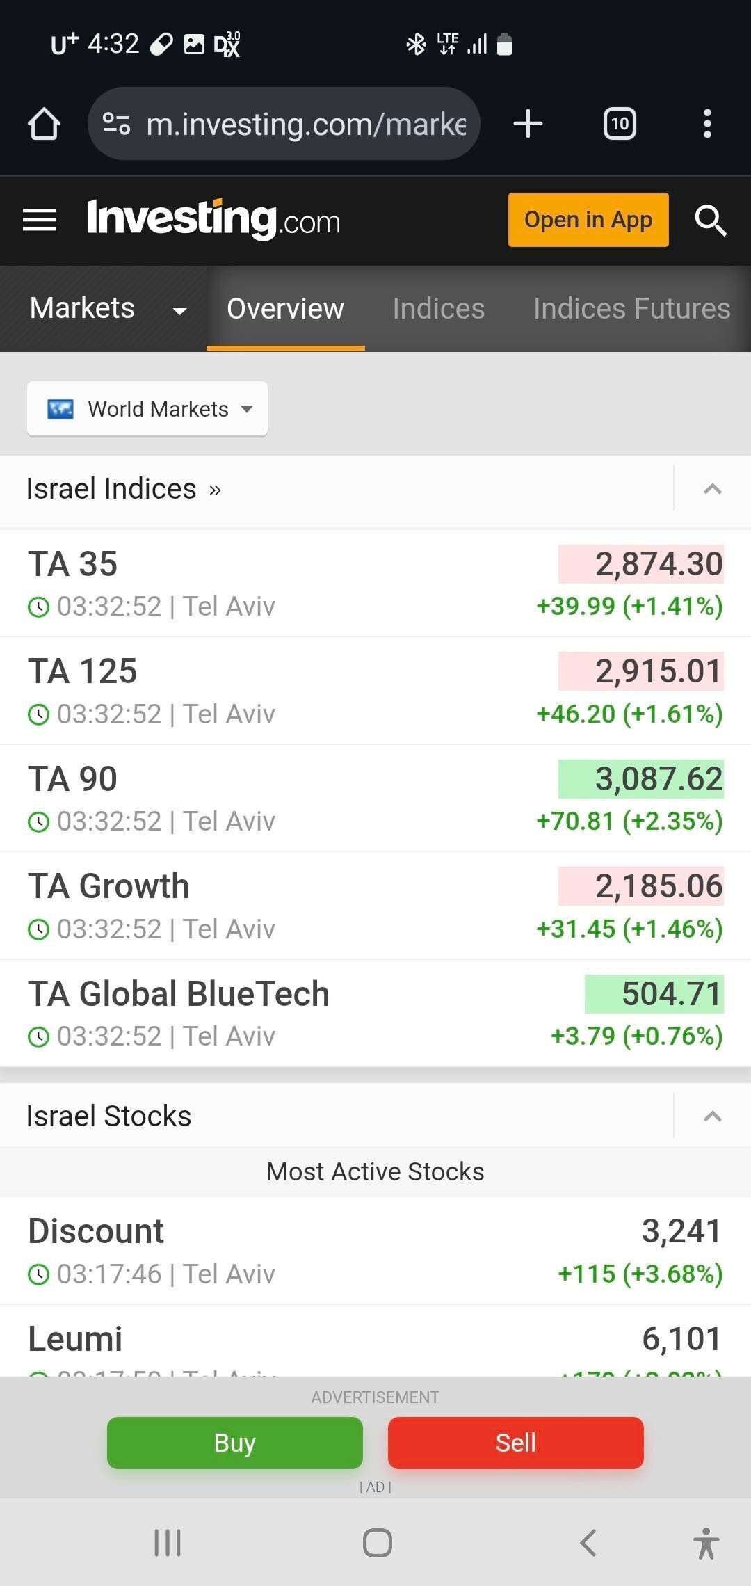Open the Israel Indices link

[124, 489]
